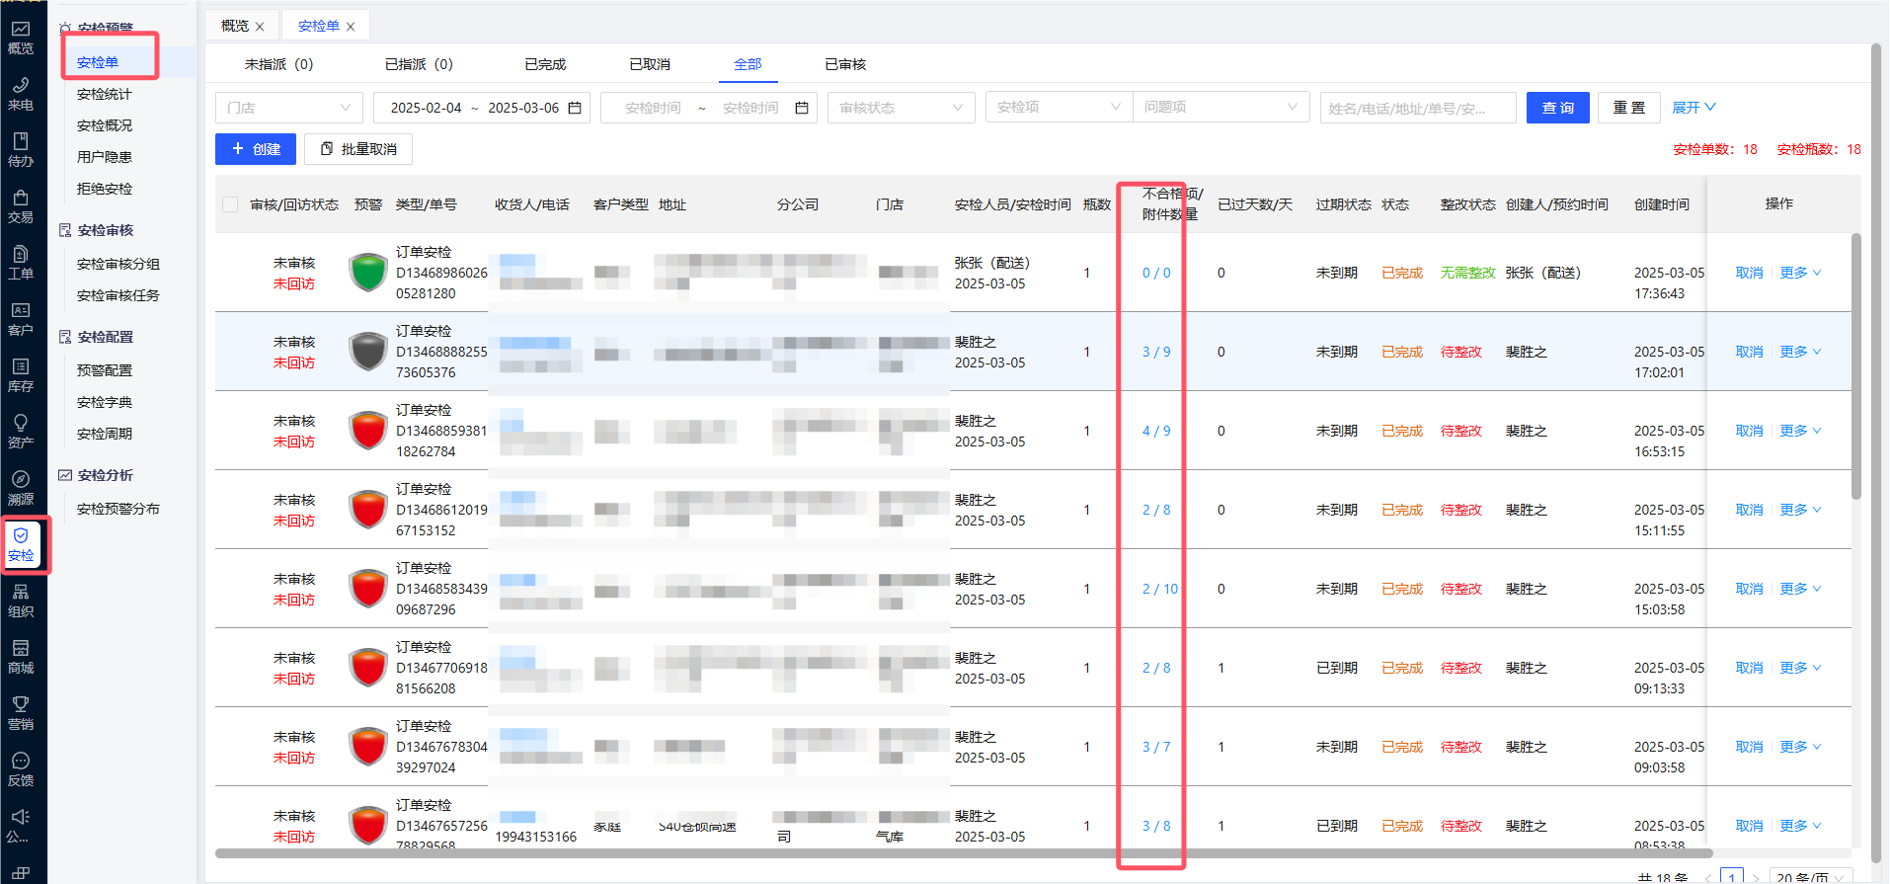Click the search field for name/phone/address

click(1417, 108)
